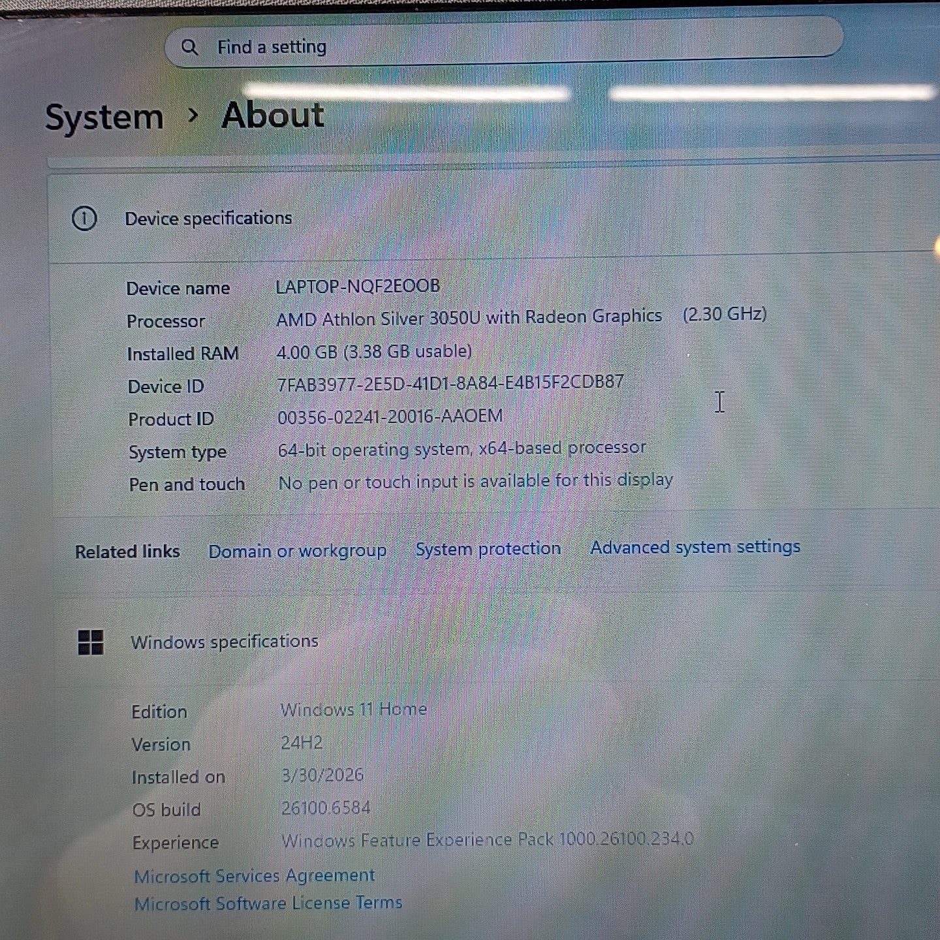Click the Windows 11 Home edition text
Viewport: 940px width, 940px height.
353,710
